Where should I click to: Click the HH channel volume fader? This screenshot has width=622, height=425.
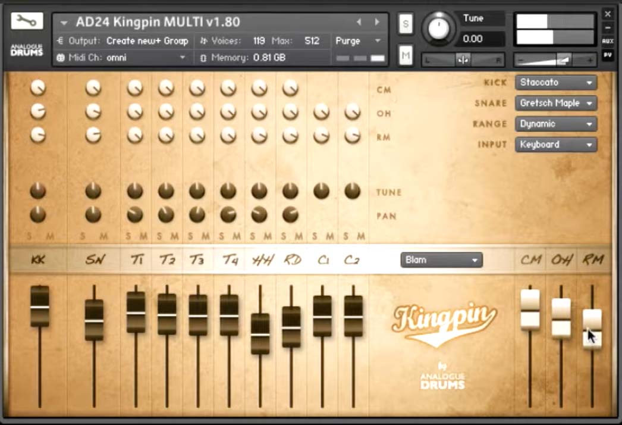click(x=260, y=334)
